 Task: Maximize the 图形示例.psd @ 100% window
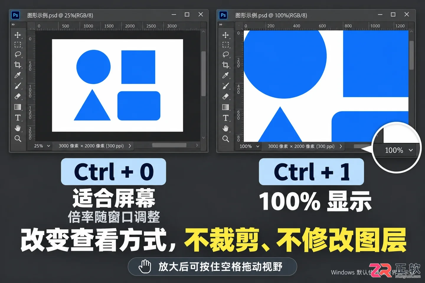393,14
